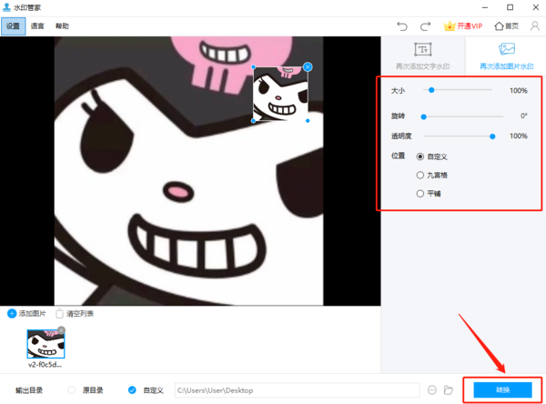The width and height of the screenshot is (546, 404).
Task: Open the output folder icon
Action: (x=450, y=390)
